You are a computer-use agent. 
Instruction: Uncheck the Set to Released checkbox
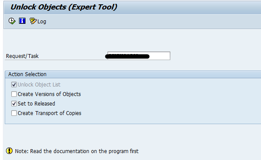pyautogui.click(x=14, y=104)
